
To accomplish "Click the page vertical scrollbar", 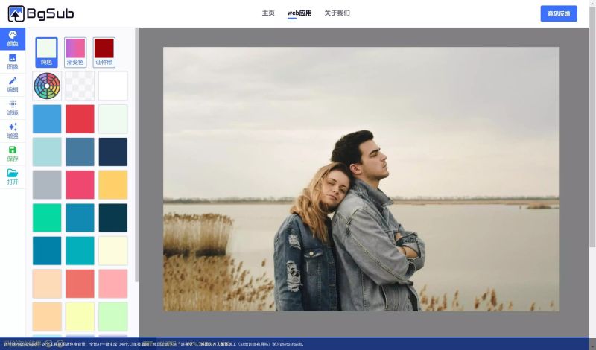I will tap(592, 127).
